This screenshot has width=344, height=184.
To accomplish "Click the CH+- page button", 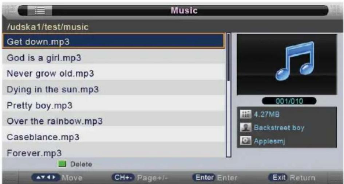I will [x=123, y=177].
